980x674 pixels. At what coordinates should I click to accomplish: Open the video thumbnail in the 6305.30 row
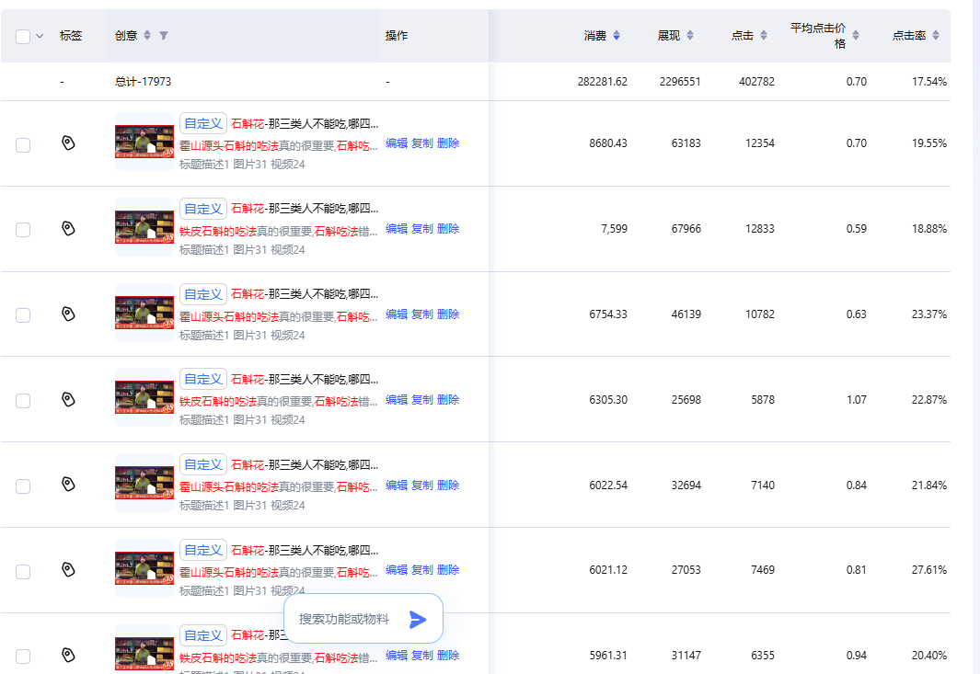click(x=144, y=398)
